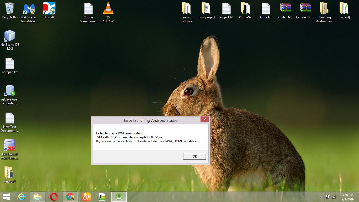
Task: Open the battery power status icon
Action: tap(328, 197)
